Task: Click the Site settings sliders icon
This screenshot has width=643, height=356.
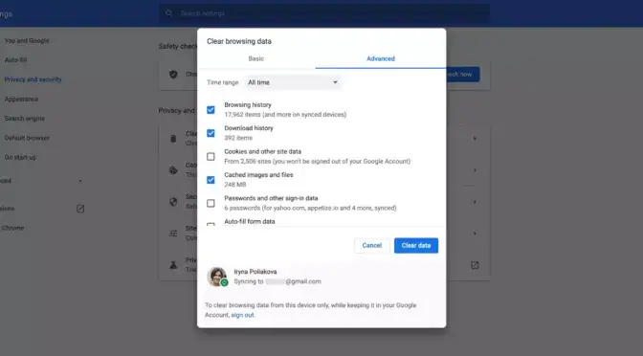Action: (x=173, y=234)
